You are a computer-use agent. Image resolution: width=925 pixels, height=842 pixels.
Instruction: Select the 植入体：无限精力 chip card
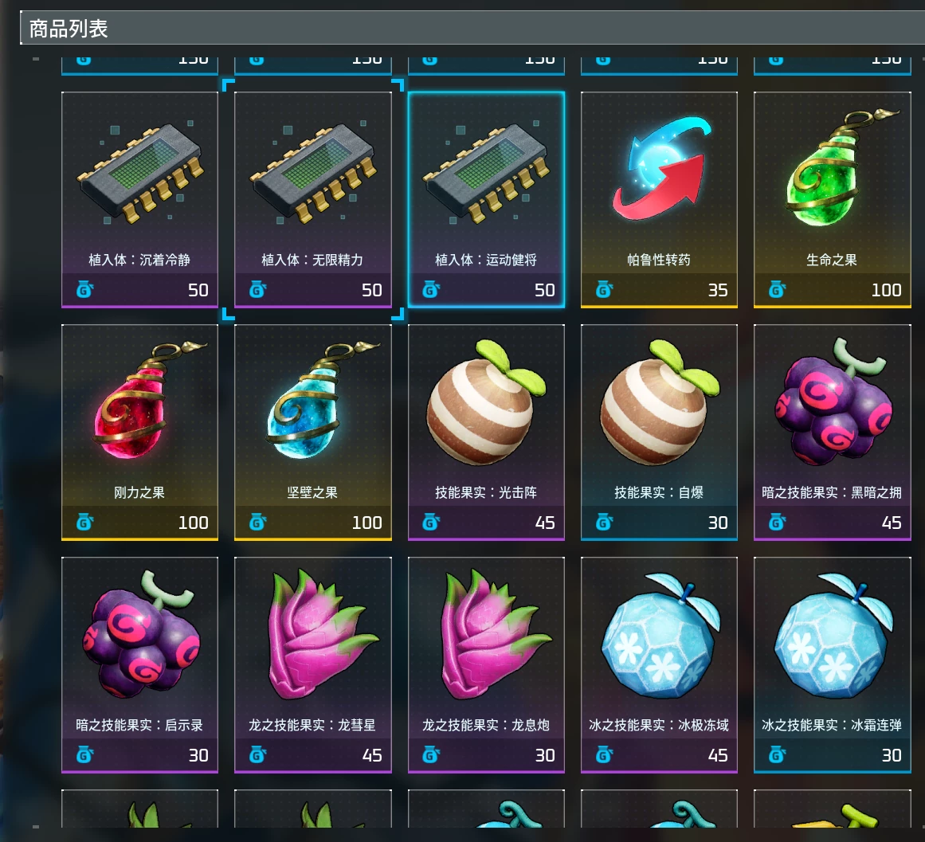click(312, 199)
